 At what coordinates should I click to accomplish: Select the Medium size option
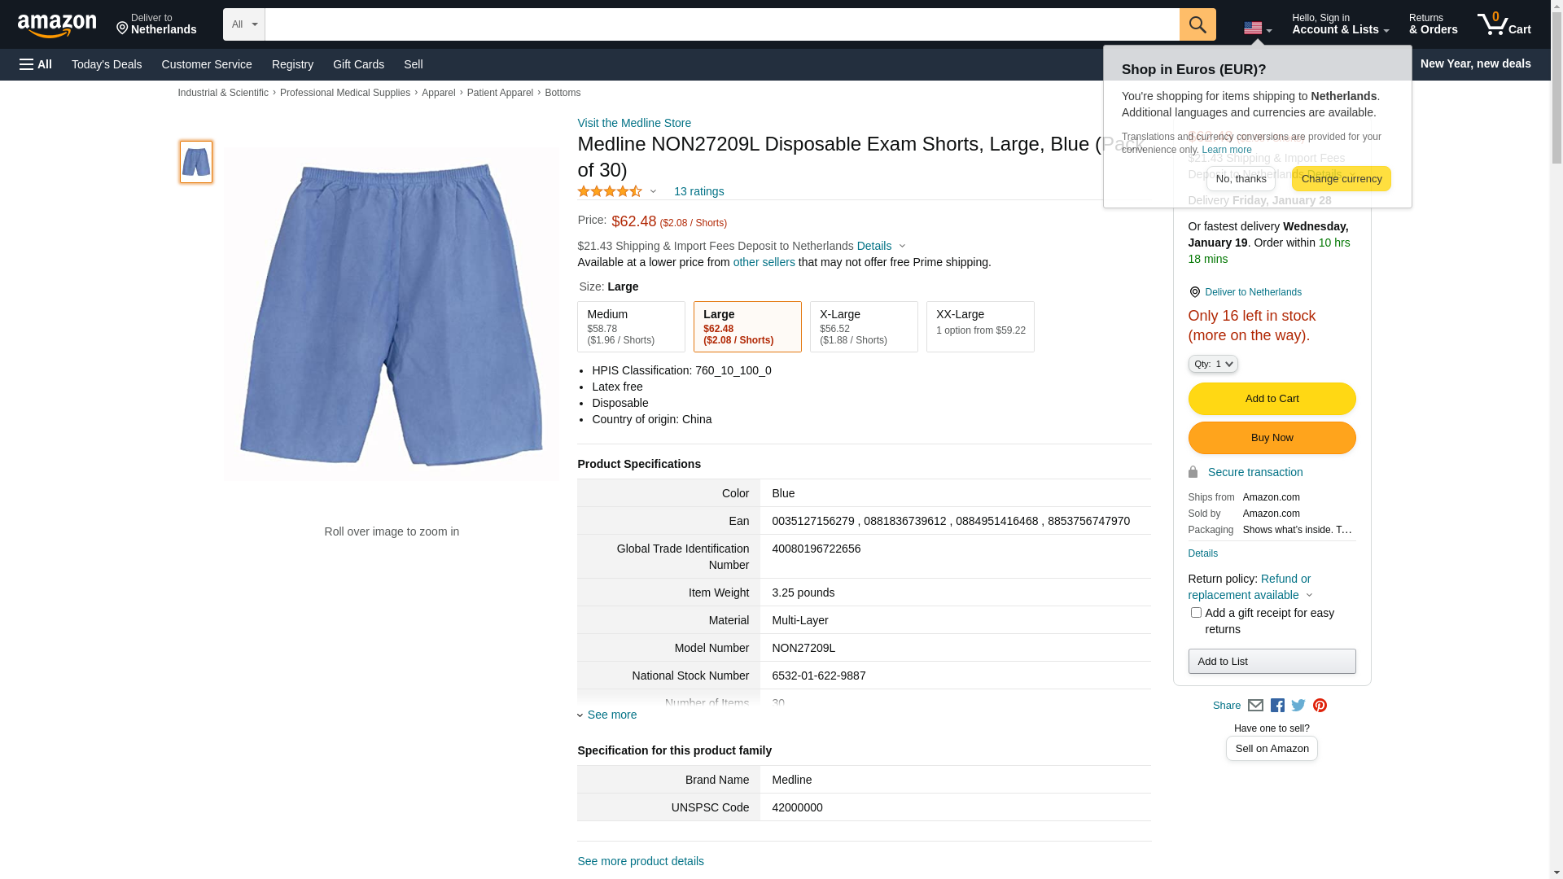pyautogui.click(x=631, y=326)
